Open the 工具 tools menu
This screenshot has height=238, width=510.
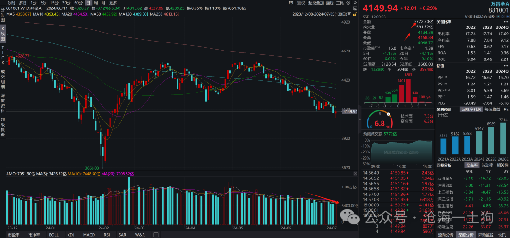(340, 3)
